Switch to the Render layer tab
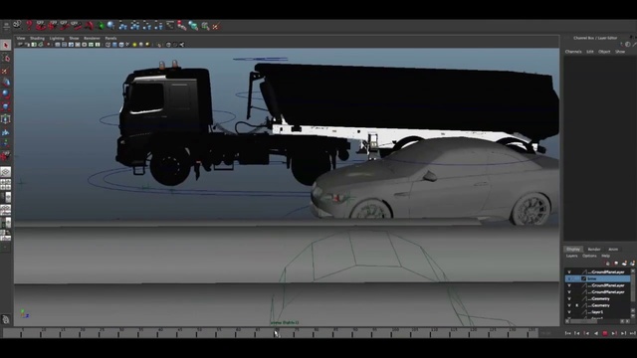637x358 pixels. tap(594, 250)
